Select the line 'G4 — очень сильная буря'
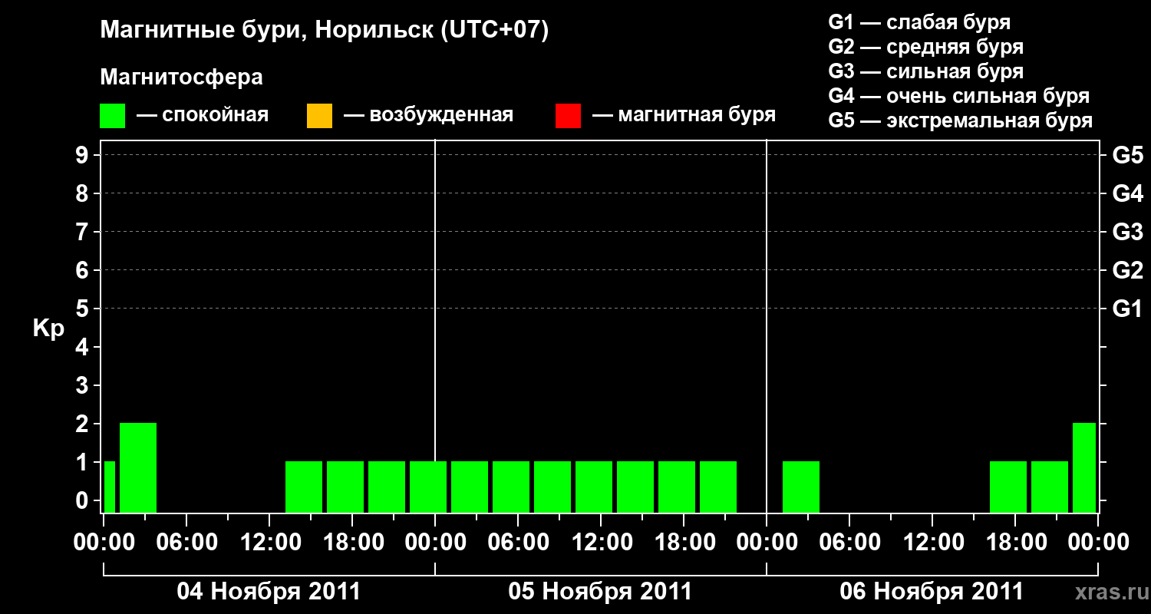Image resolution: width=1151 pixels, height=614 pixels. click(959, 96)
